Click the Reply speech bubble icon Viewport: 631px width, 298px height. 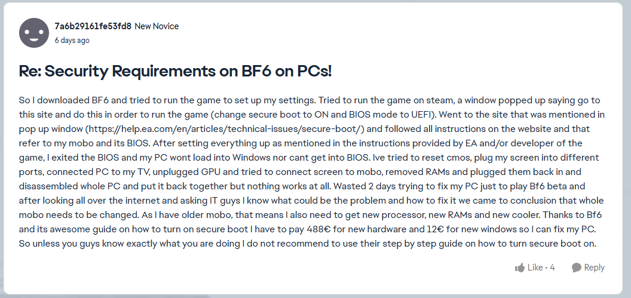576,268
